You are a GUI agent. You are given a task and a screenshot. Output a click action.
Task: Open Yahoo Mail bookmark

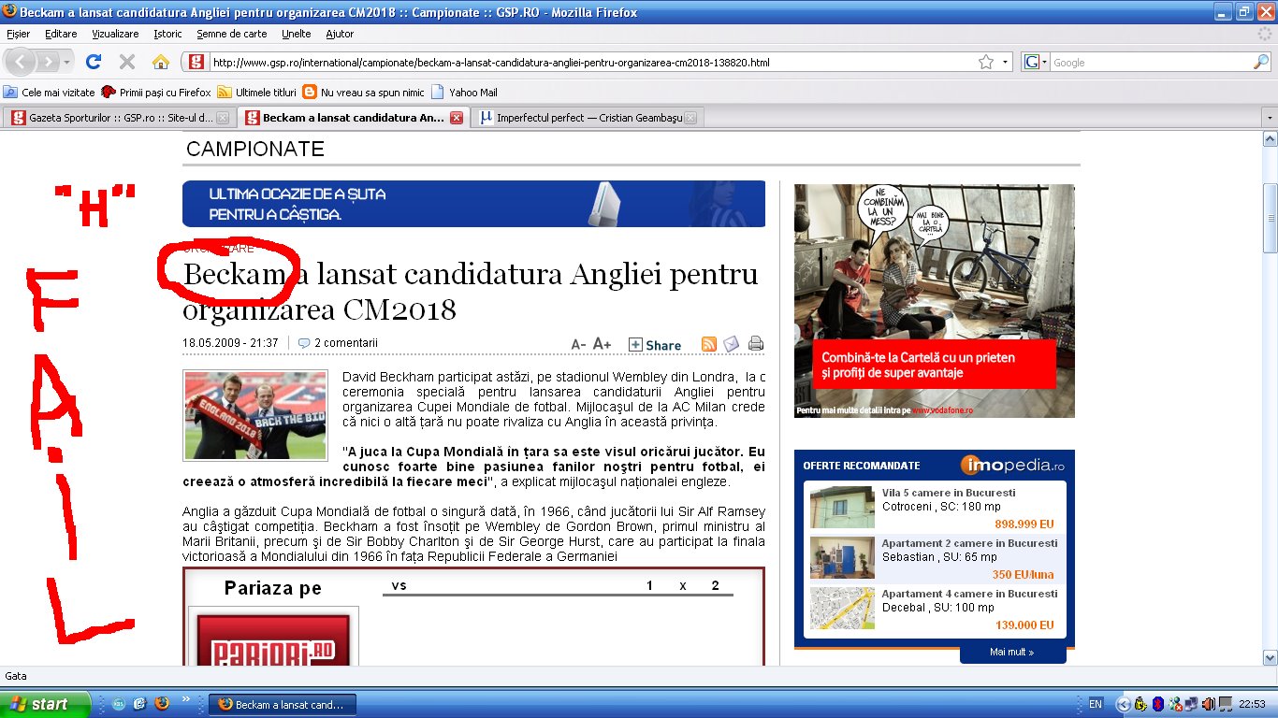[x=464, y=93]
